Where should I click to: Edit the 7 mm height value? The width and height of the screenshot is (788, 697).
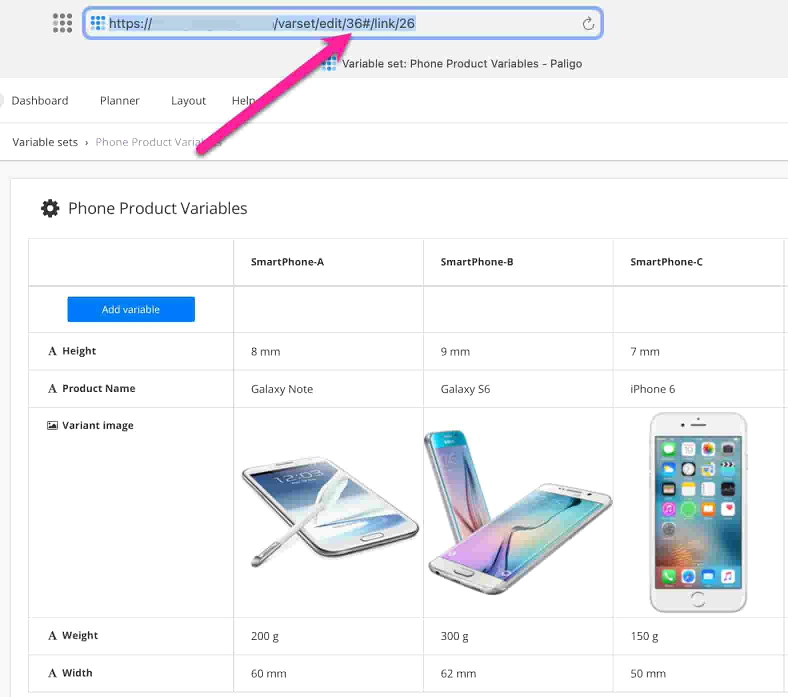point(645,351)
